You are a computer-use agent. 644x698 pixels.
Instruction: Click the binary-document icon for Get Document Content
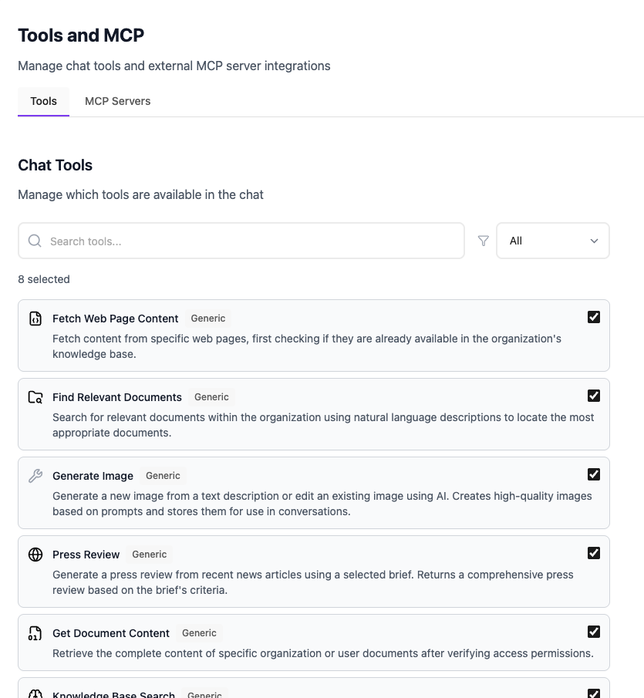pyautogui.click(x=35, y=632)
